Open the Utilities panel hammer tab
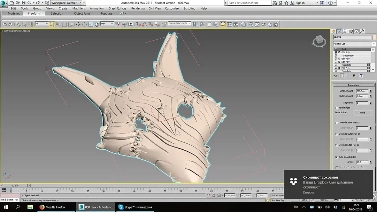This screenshot has width=377, height=212. [362, 31]
